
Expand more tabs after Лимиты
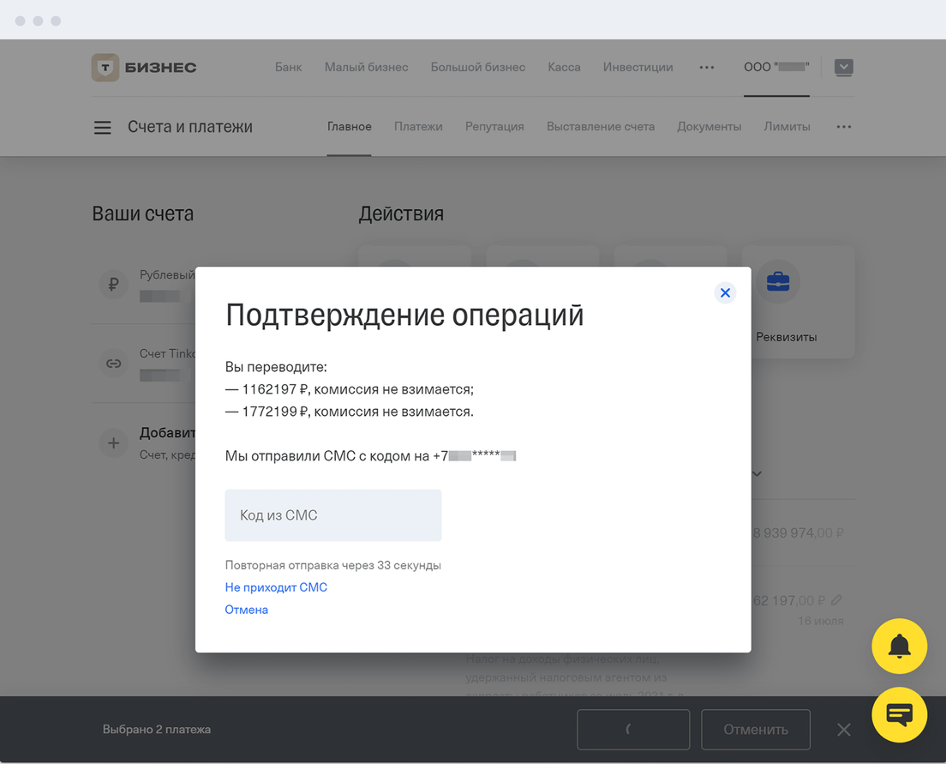coord(843,127)
